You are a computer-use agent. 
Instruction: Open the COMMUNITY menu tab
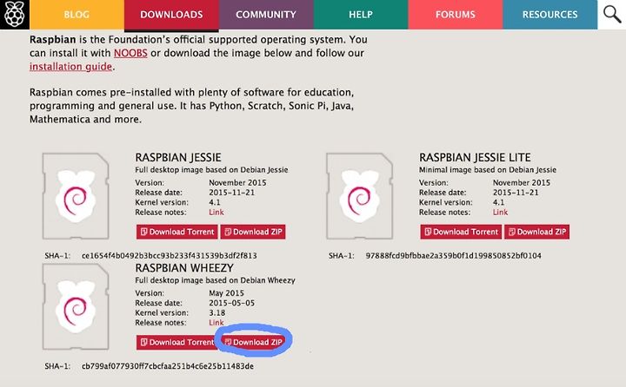[x=266, y=15]
